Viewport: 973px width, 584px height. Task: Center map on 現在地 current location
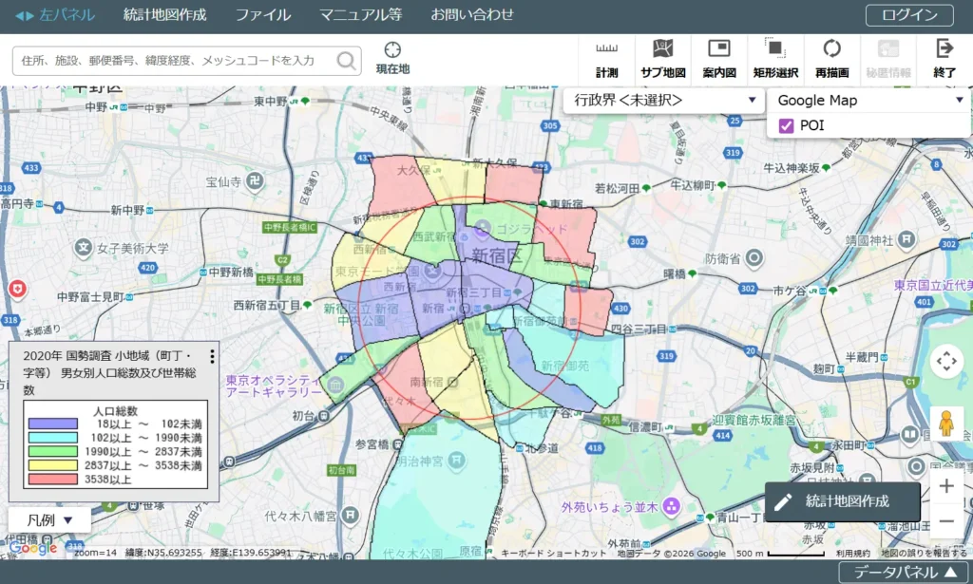(392, 58)
